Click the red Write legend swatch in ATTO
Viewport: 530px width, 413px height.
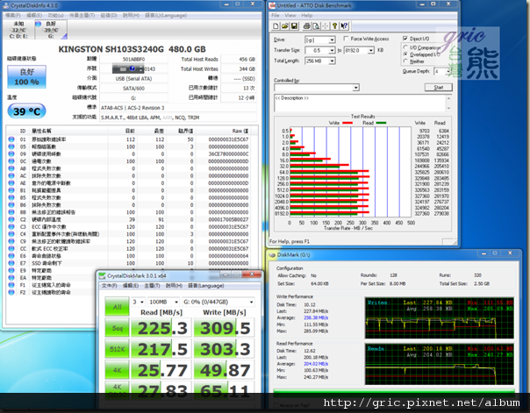[347, 123]
